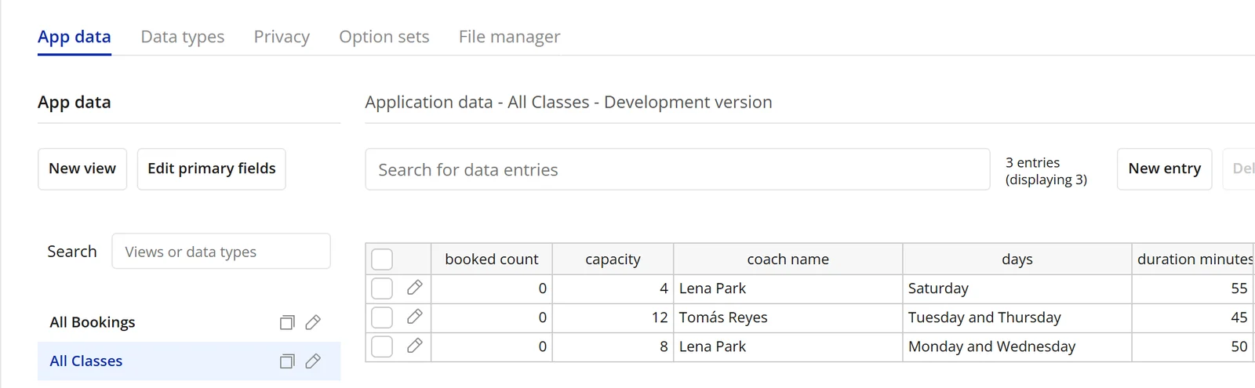Viewport: 1255px width, 388px height.
Task: Edit the Tomás Reyes entry with its pencil icon
Action: click(x=415, y=317)
